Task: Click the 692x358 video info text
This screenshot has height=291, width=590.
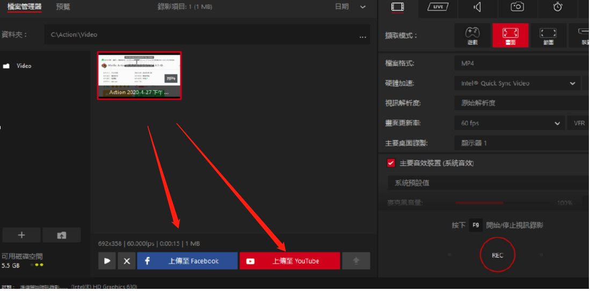Action: coord(149,244)
